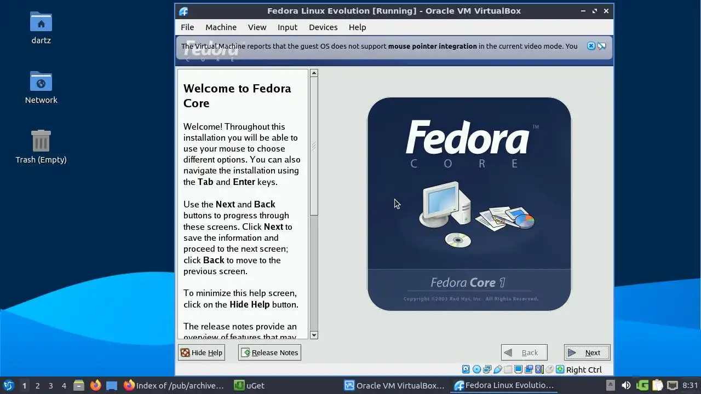Switch to the Index of /pub/archive Firefox window
This screenshot has height=394, width=701.
pos(174,385)
